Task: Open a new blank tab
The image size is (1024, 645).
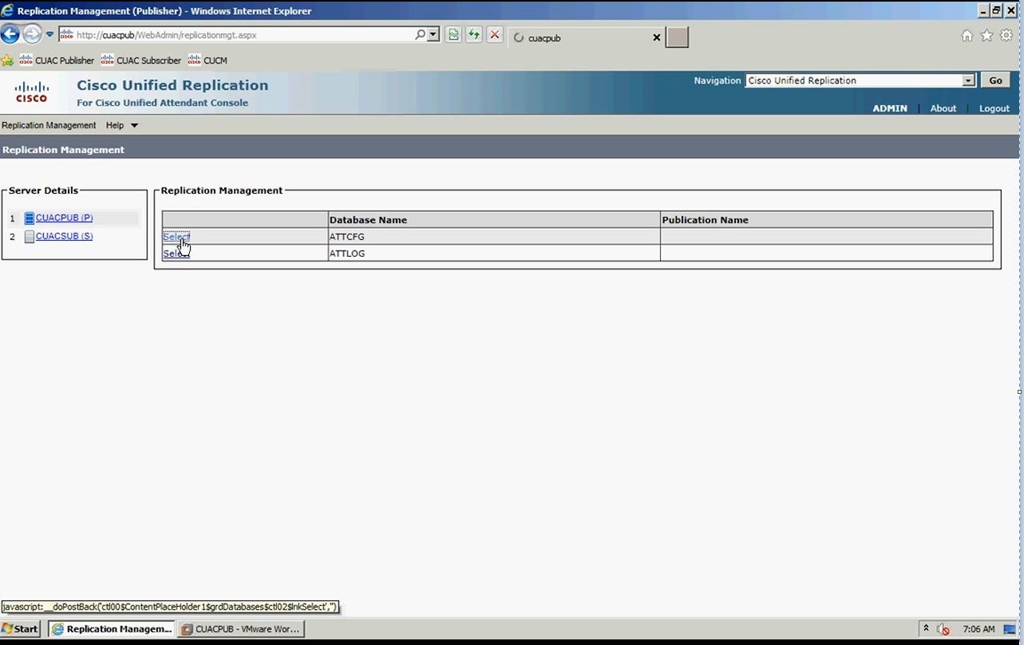Action: [x=677, y=37]
